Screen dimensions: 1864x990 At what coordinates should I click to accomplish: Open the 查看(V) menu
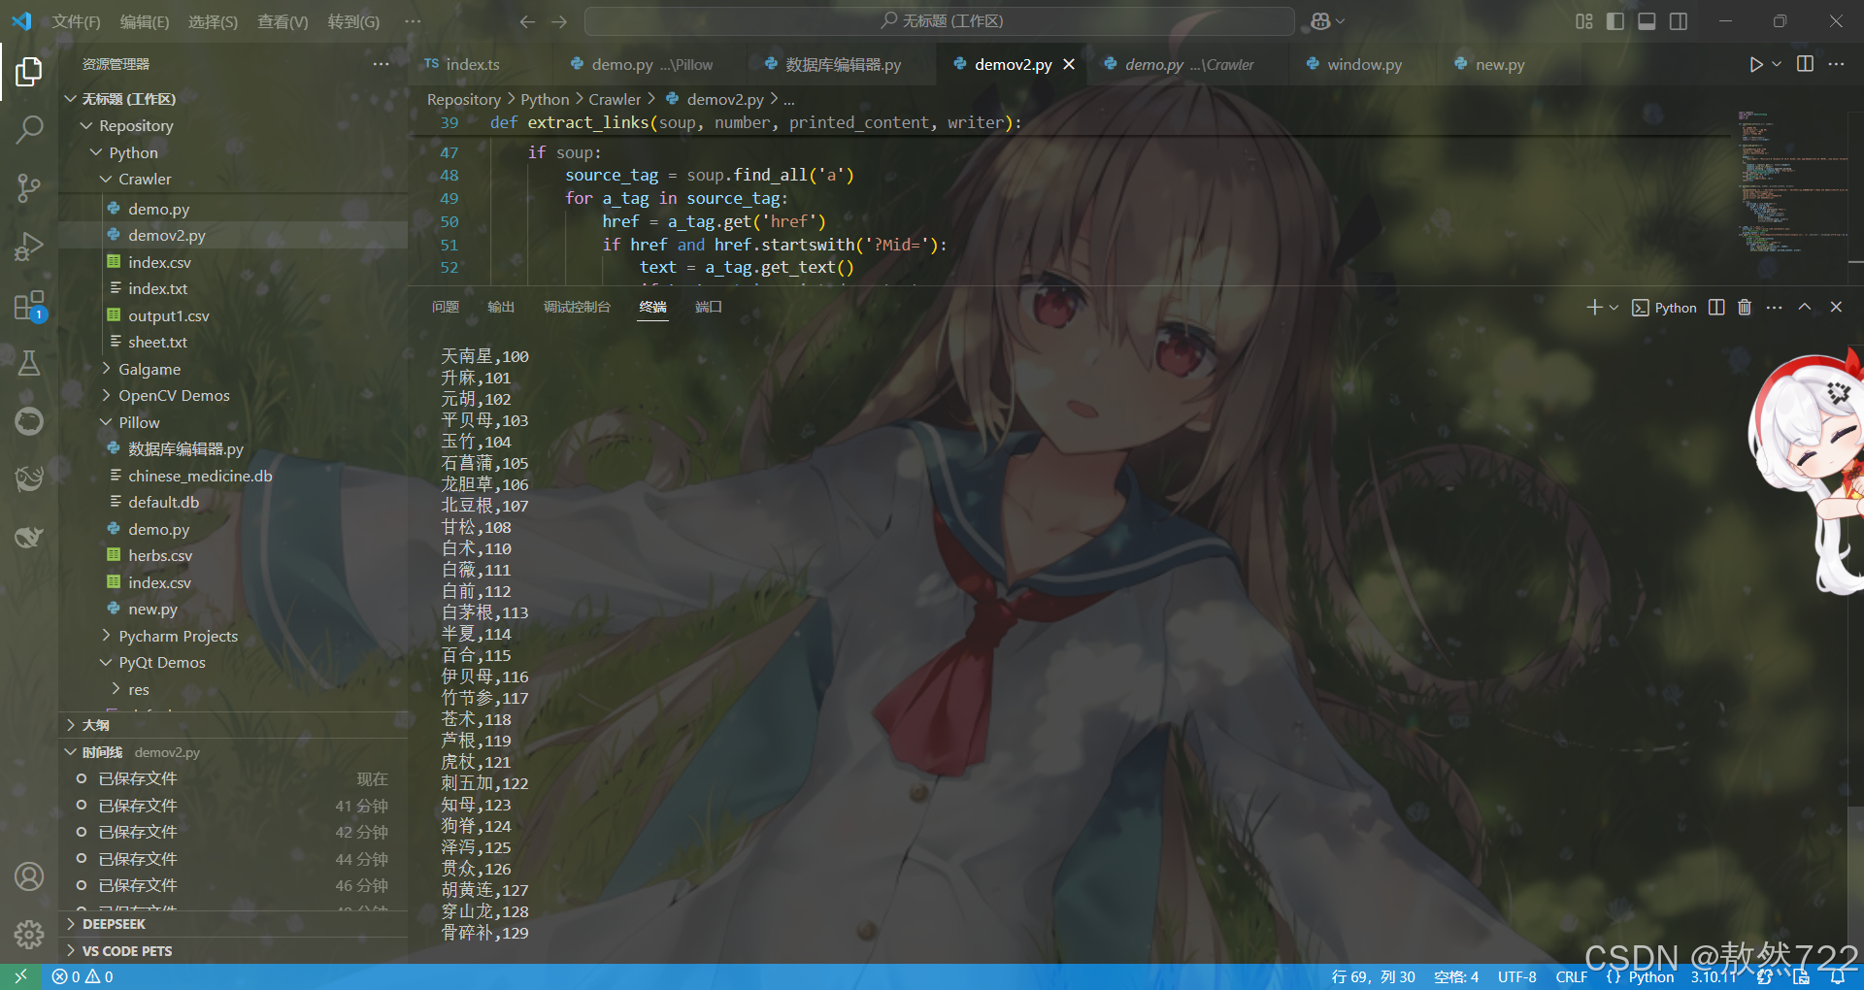pyautogui.click(x=283, y=21)
